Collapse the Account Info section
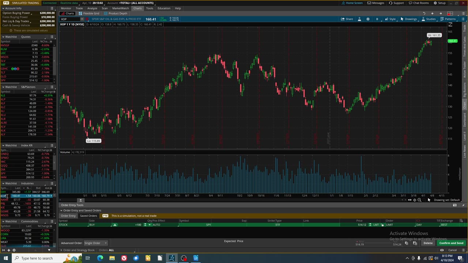468x263 pixels. point(3,8)
